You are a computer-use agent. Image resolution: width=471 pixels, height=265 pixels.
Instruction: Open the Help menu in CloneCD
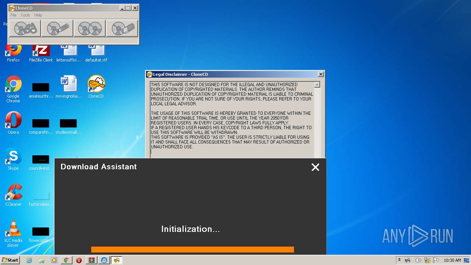click(38, 15)
